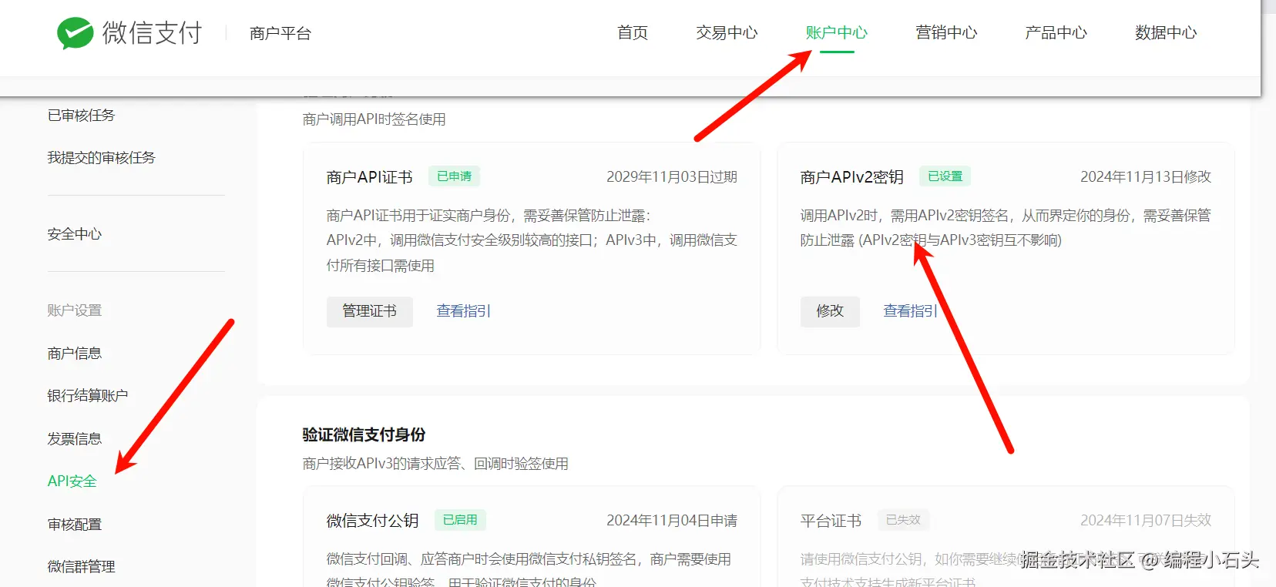The image size is (1276, 587).
Task: Select the 账户中心 nav tab
Action: click(x=837, y=32)
